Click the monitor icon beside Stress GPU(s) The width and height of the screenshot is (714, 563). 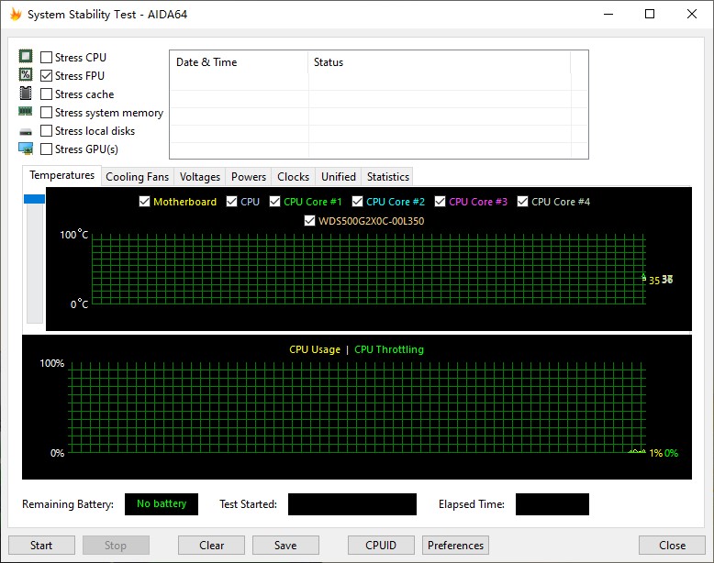click(26, 149)
